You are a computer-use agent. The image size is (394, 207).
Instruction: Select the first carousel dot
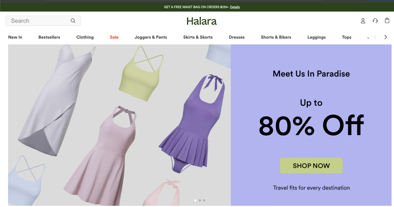[x=195, y=200]
